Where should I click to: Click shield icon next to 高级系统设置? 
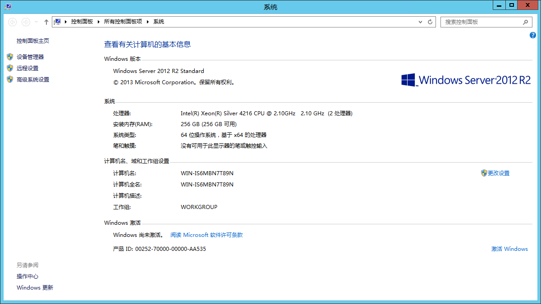tap(10, 79)
